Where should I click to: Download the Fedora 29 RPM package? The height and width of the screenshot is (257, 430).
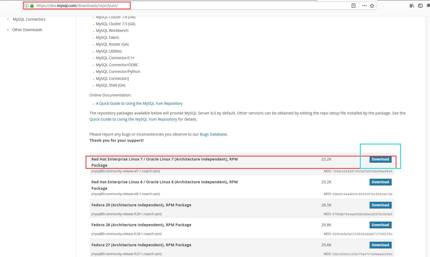coord(380,205)
